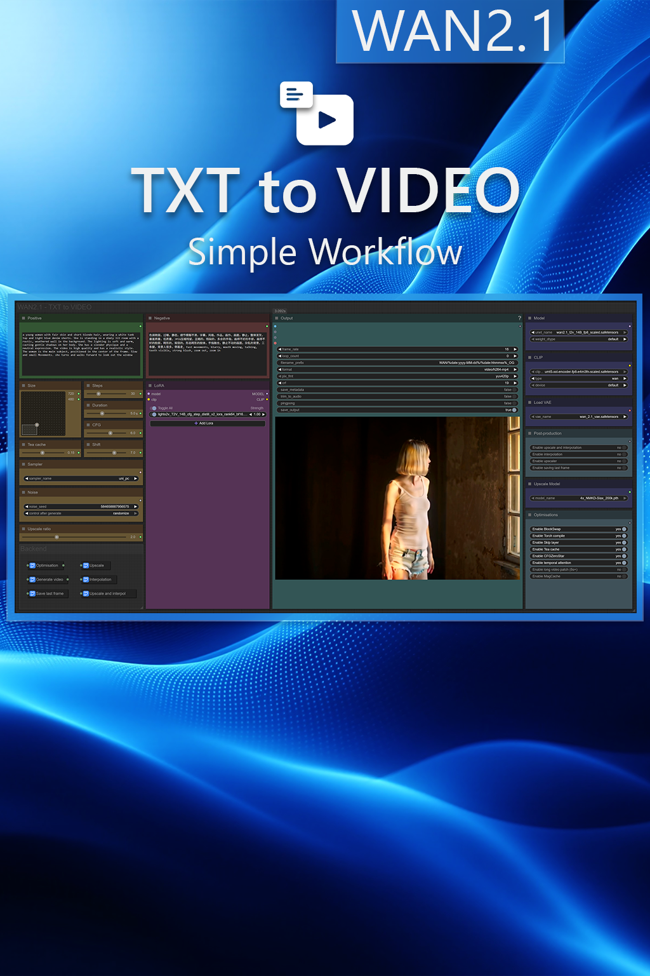Click the filename_prefix field
650x976 pixels.
(x=397, y=363)
